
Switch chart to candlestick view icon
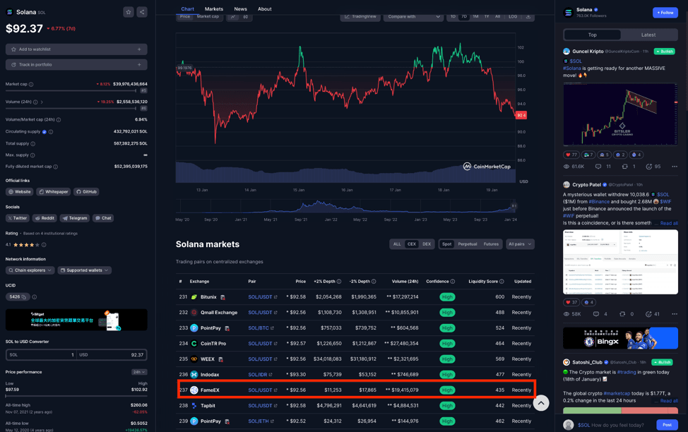coord(245,16)
